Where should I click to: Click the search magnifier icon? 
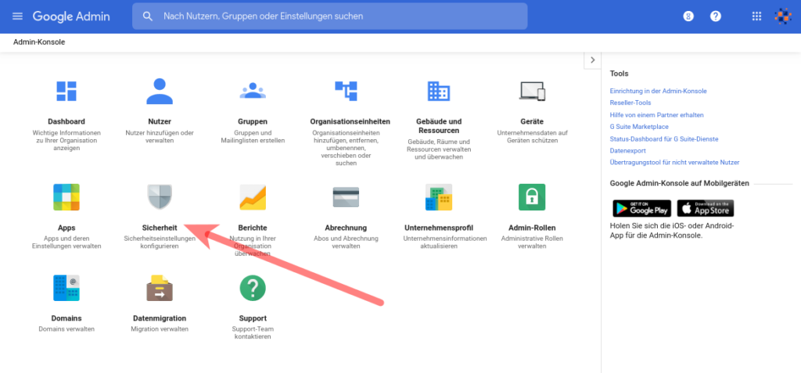(x=148, y=16)
